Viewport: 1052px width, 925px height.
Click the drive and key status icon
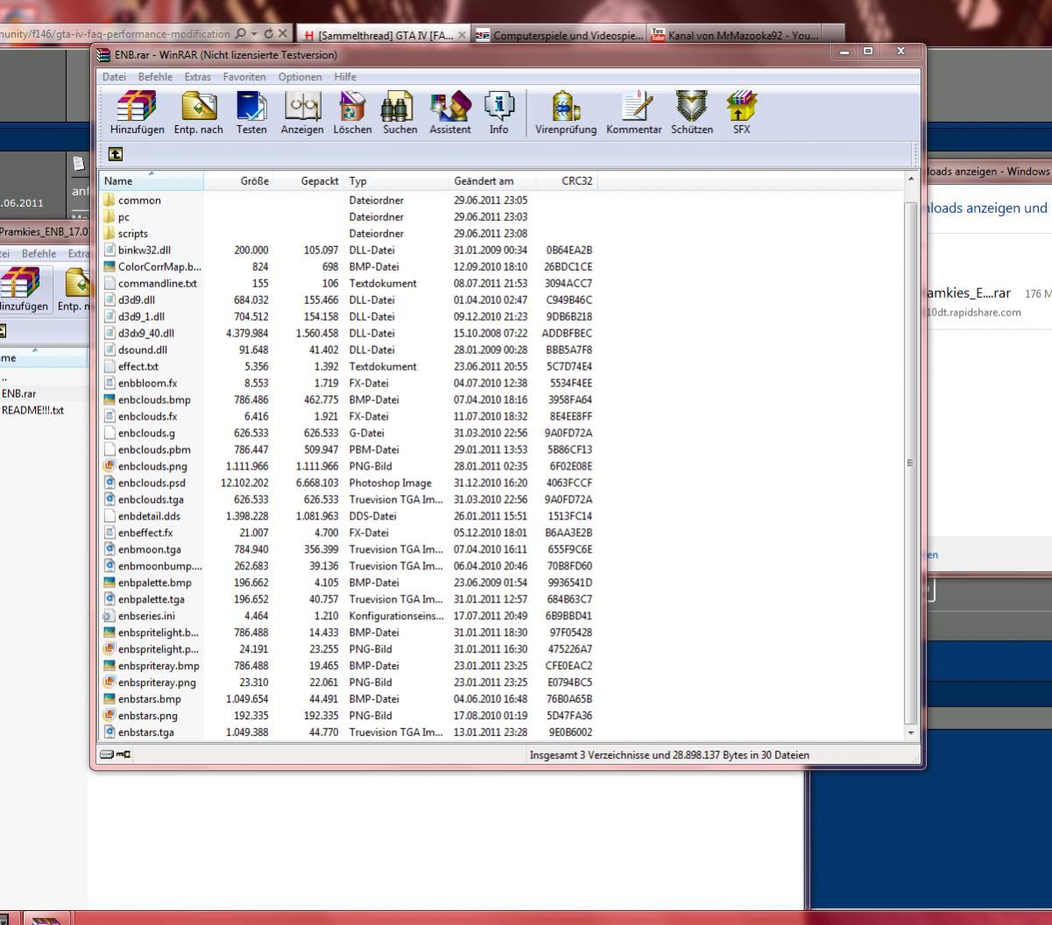coord(116,754)
